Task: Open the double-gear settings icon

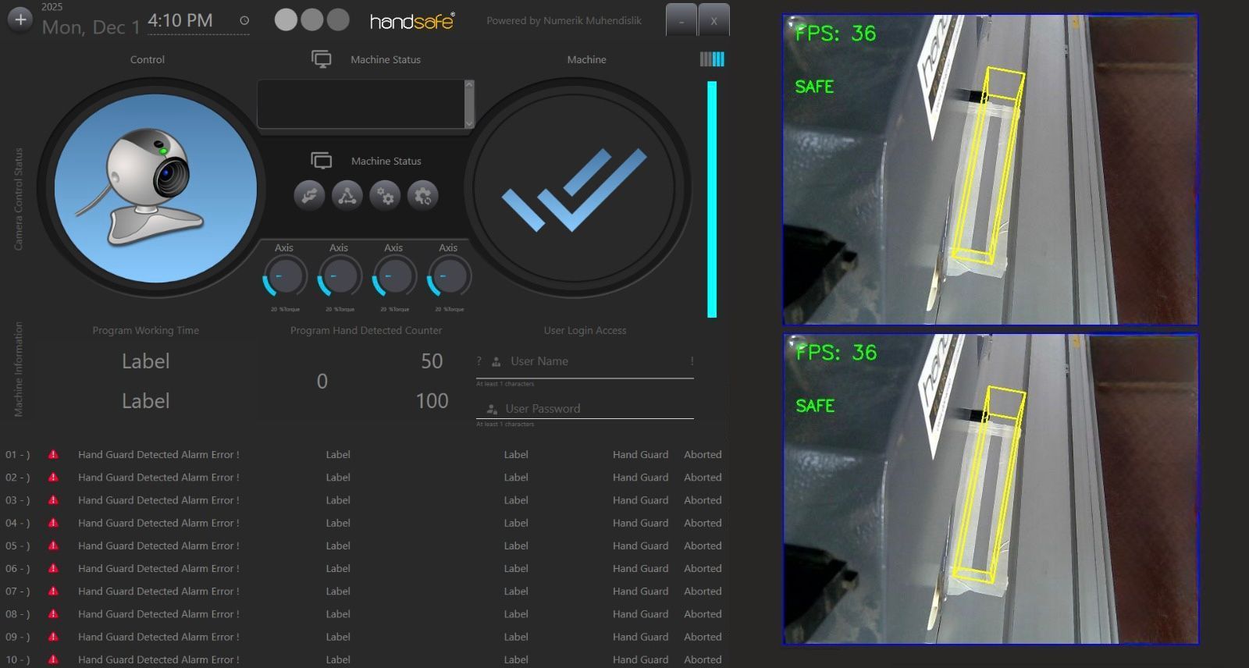Action: [385, 196]
